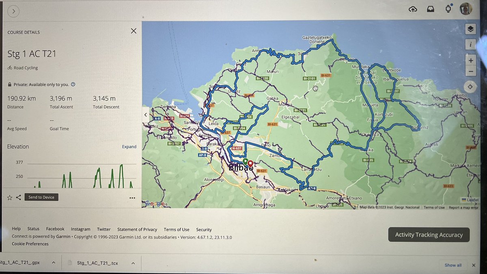Collapse the details panel with map arrow
Image resolution: width=487 pixels, height=274 pixels.
(x=146, y=115)
